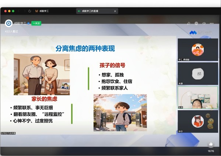This screenshot has width=221, height=156.
Task: Open the more options ellipsis menu
Action: pyautogui.click(x=212, y=23)
